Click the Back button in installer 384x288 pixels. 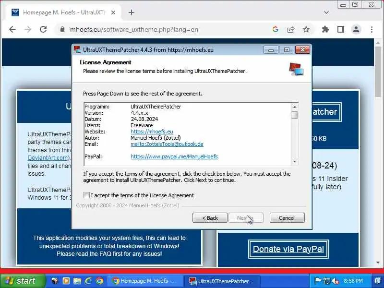click(x=210, y=218)
